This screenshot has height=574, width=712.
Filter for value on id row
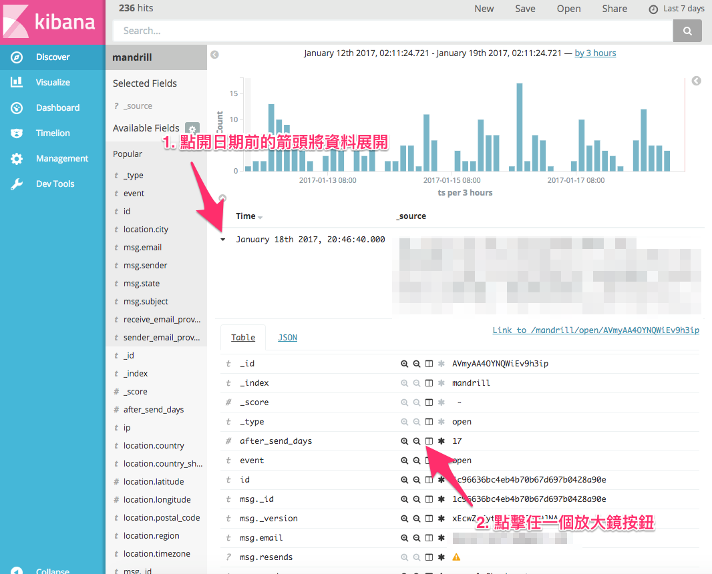[x=404, y=480]
